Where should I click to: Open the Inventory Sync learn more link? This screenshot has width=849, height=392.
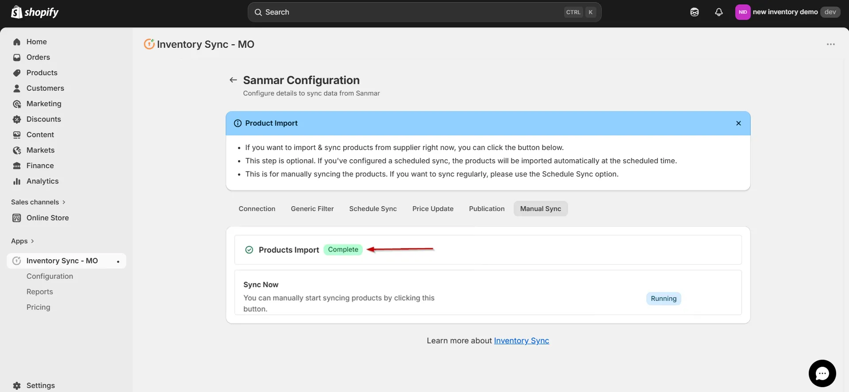coord(522,341)
